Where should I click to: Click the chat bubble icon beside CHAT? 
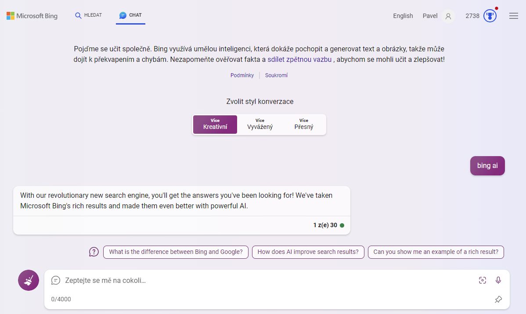coord(123,15)
